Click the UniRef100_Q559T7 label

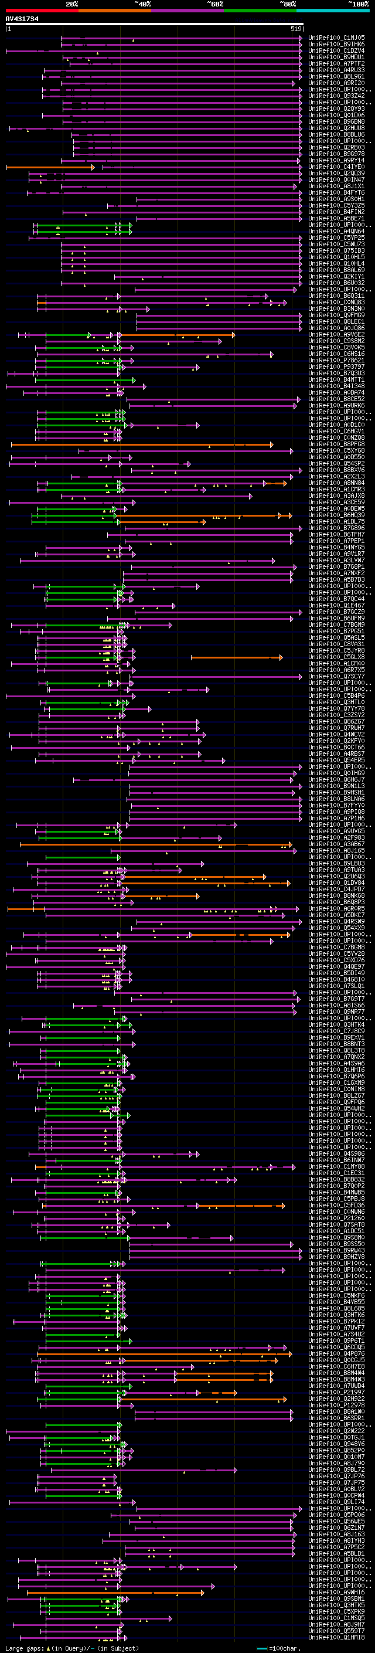[x=336, y=1631]
